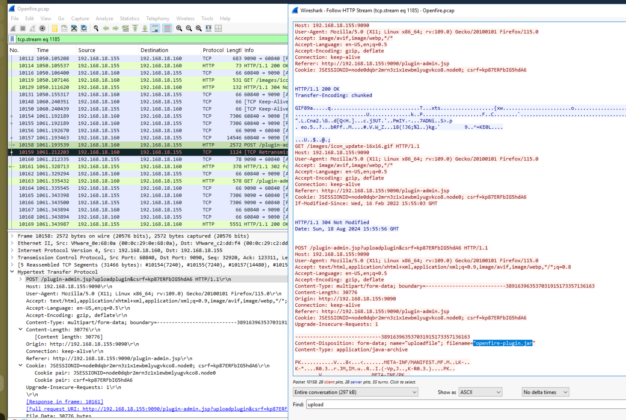Image resolution: width=626 pixels, height=420 pixels.
Task: Collapse the Hypertext Transfer Protocol tree
Action: coord(12,272)
